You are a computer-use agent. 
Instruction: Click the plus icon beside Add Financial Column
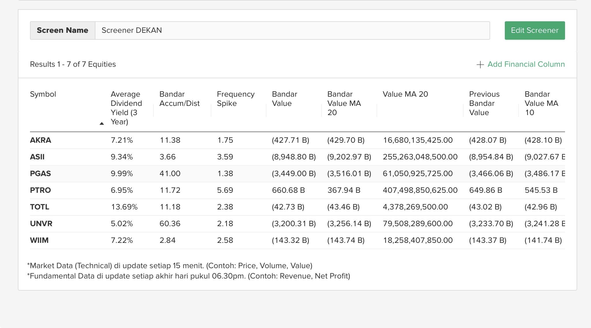click(x=480, y=65)
